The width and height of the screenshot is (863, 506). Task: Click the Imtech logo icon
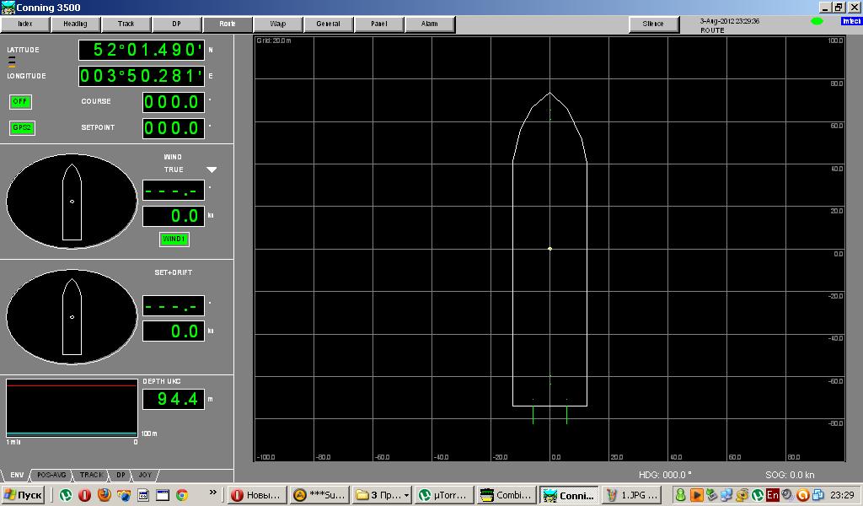(851, 21)
